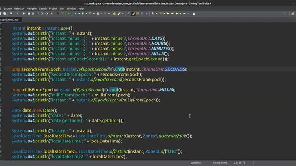
Task: Open the Window menu
Action: [x=71, y=9]
